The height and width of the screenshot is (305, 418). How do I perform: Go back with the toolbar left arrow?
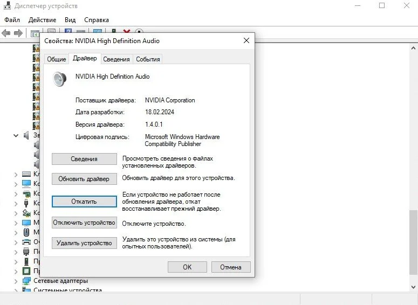coord(6,33)
